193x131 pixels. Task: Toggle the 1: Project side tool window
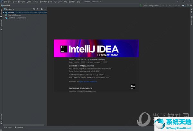(x=1, y=12)
